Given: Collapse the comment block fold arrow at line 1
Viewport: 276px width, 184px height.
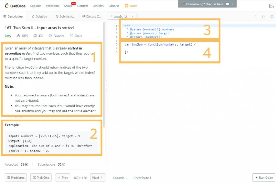Looking at the screenshot, I should [x=119, y=26].
